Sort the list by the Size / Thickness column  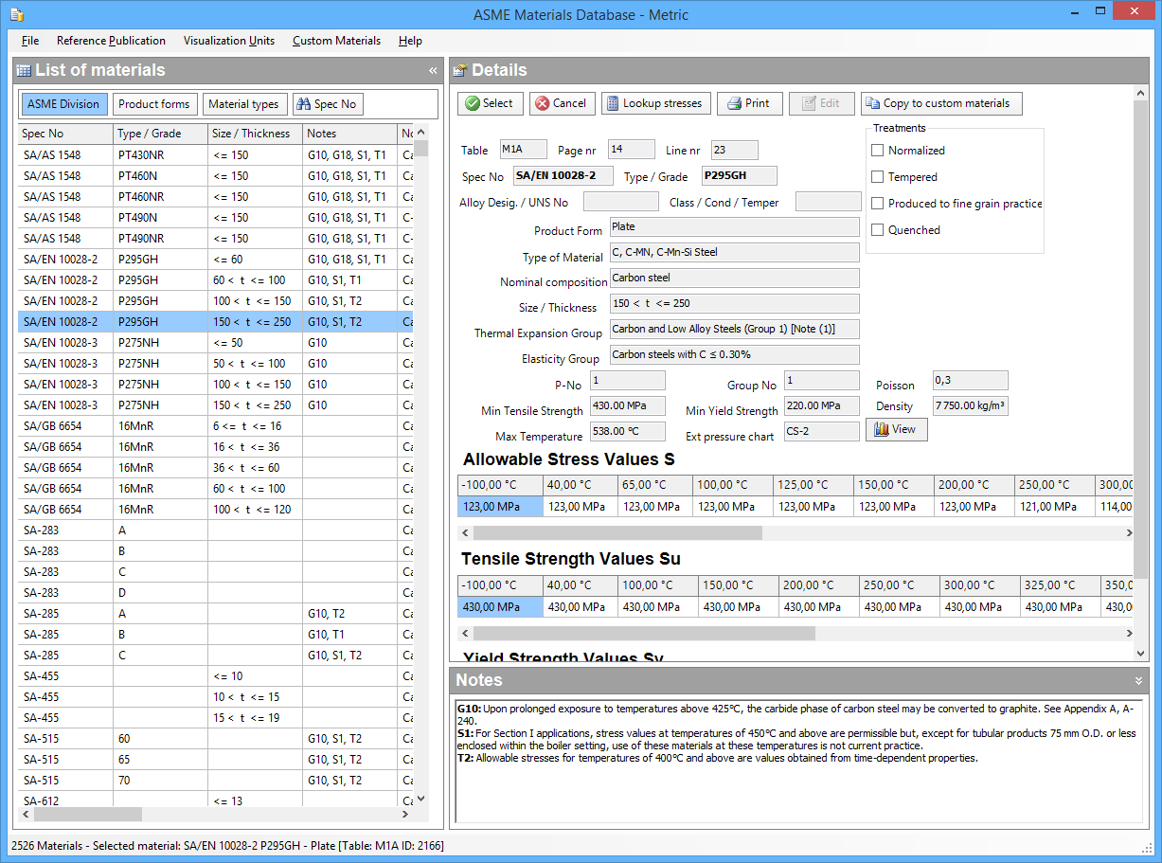(256, 134)
